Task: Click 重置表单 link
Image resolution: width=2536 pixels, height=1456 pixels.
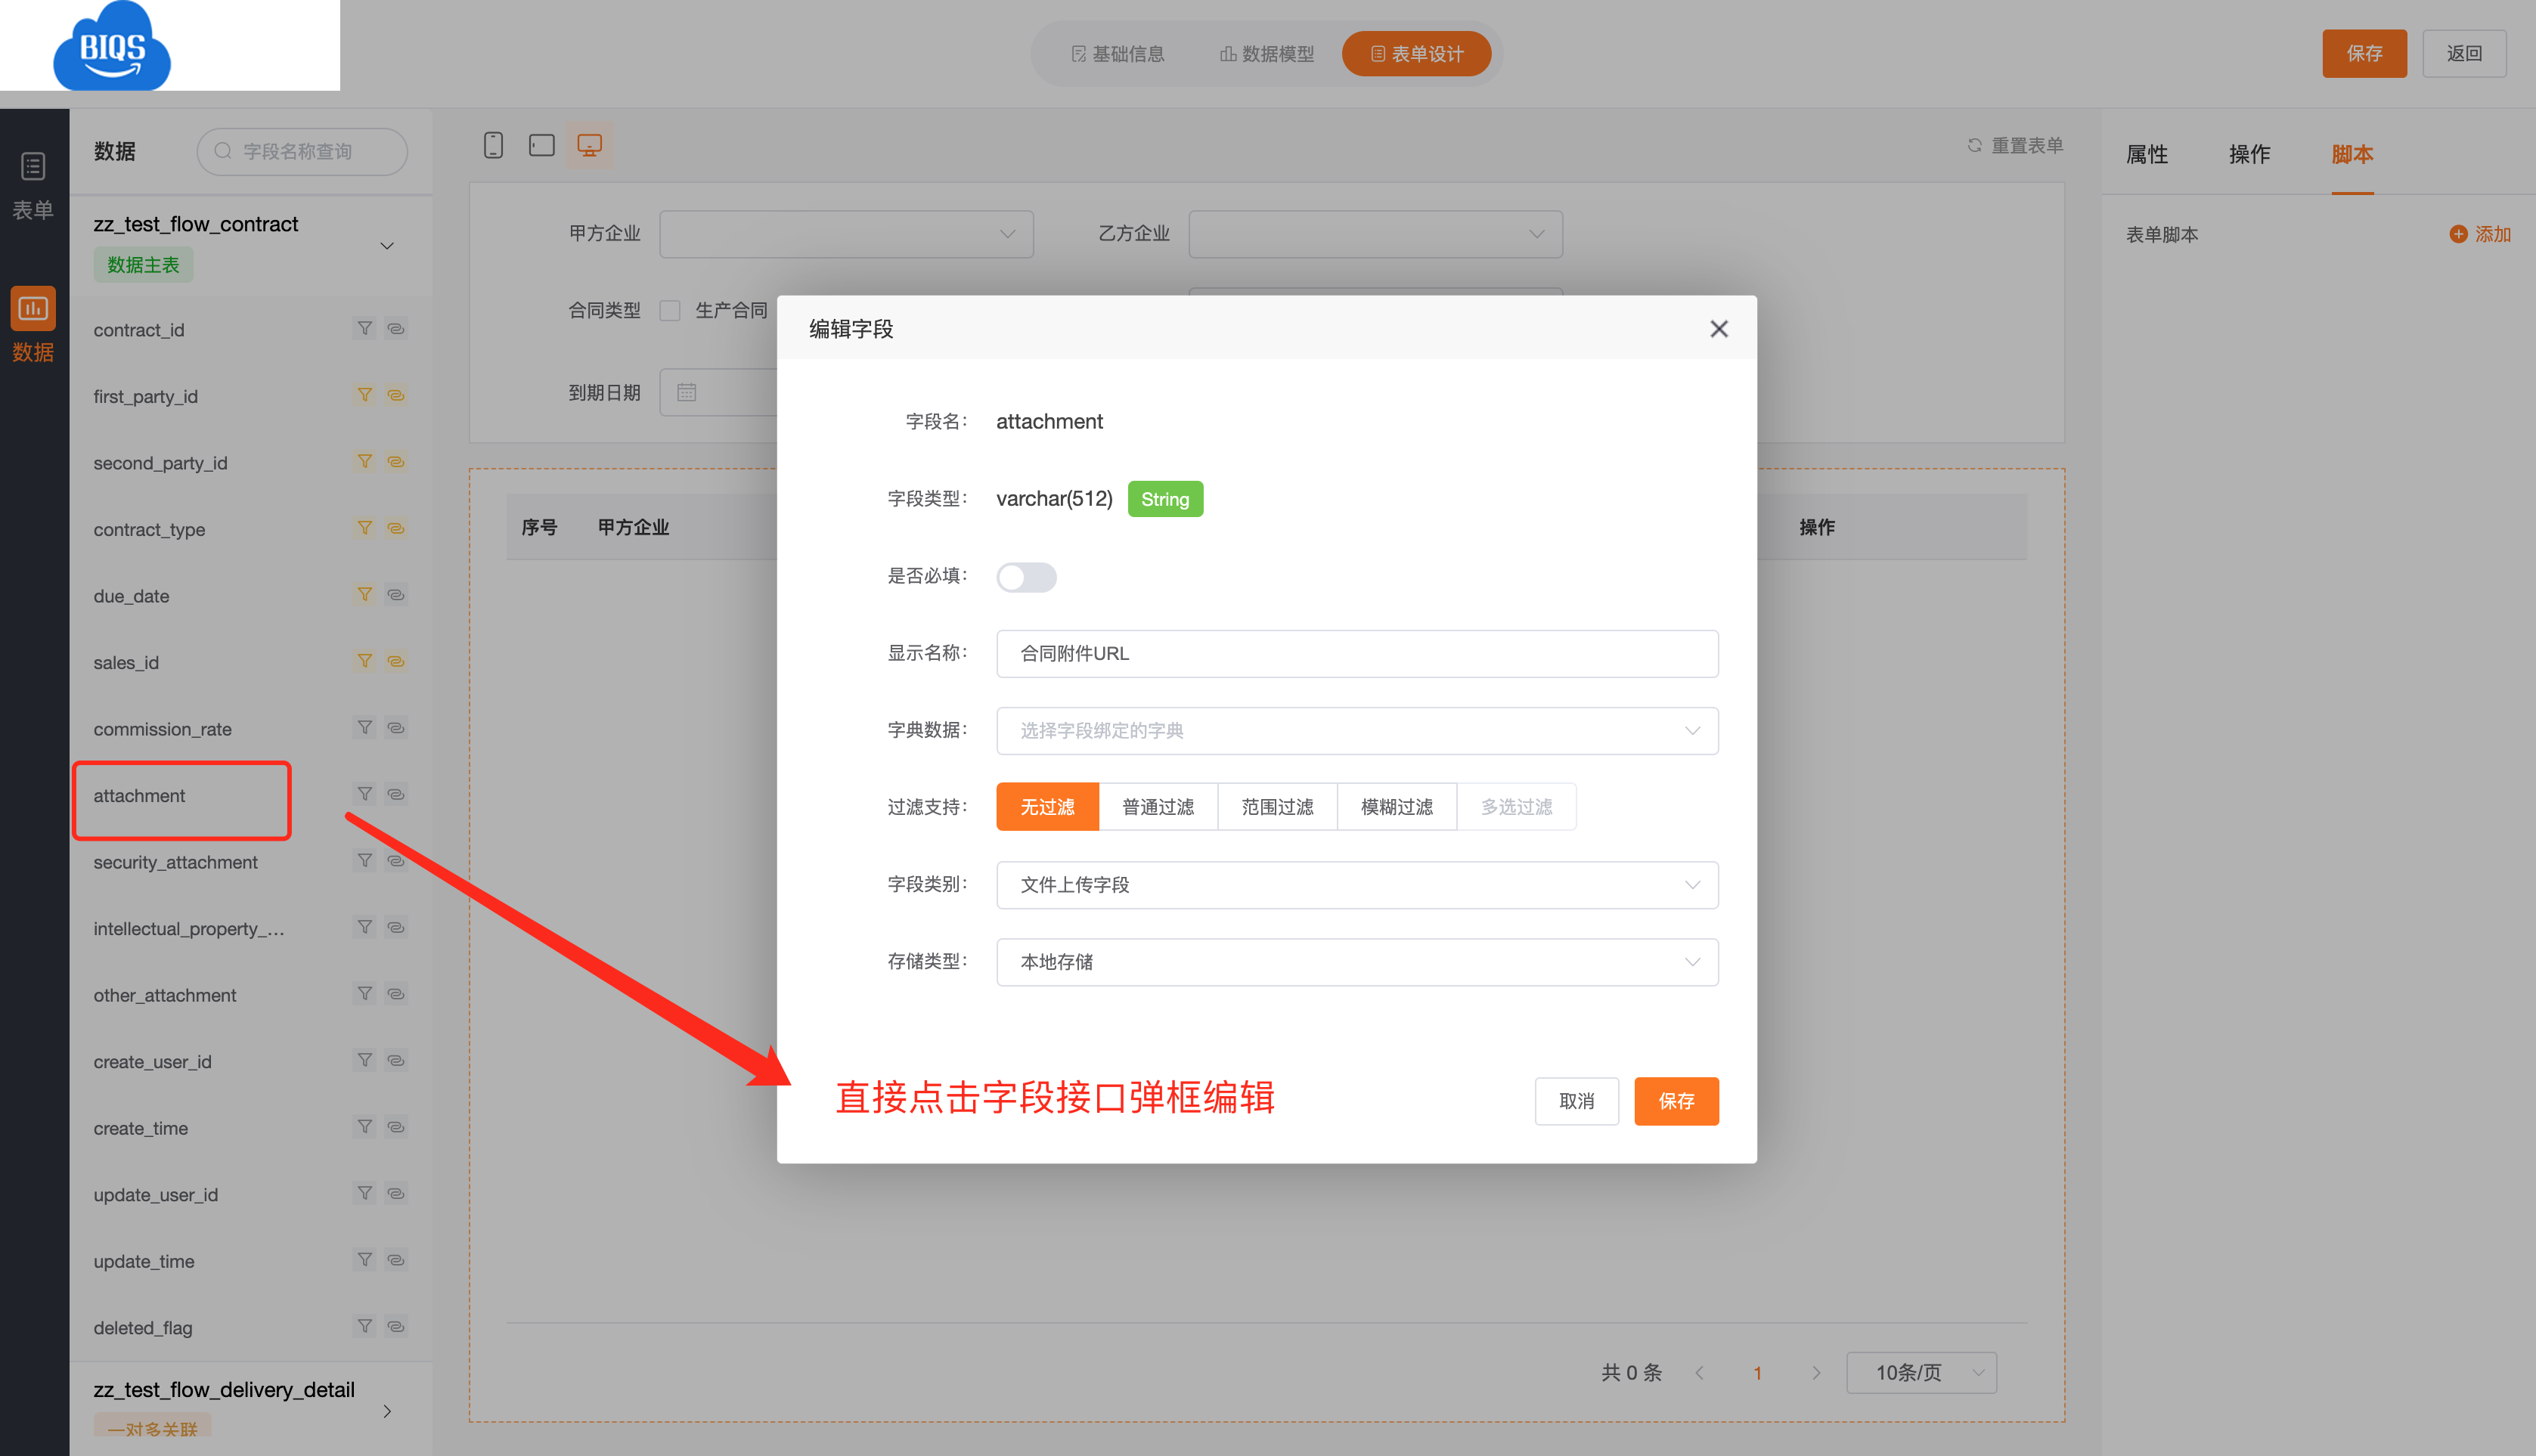Action: 2015,145
